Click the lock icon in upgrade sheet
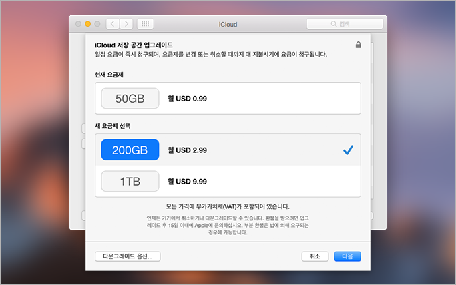 [x=359, y=45]
